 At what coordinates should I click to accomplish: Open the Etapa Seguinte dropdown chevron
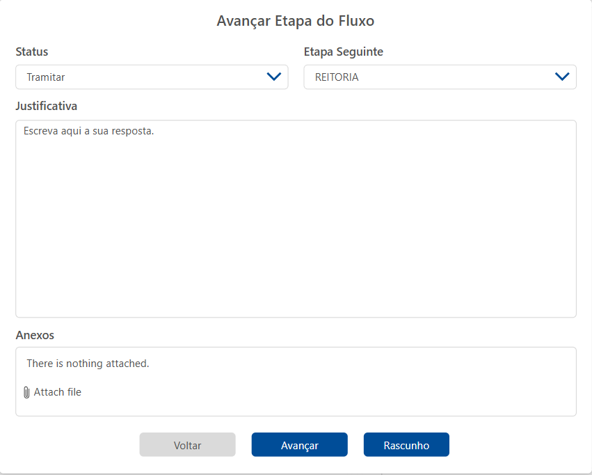[x=562, y=77]
